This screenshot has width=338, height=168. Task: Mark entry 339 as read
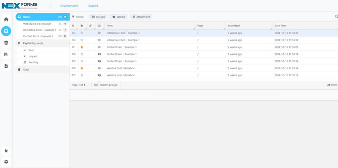tap(99, 61)
